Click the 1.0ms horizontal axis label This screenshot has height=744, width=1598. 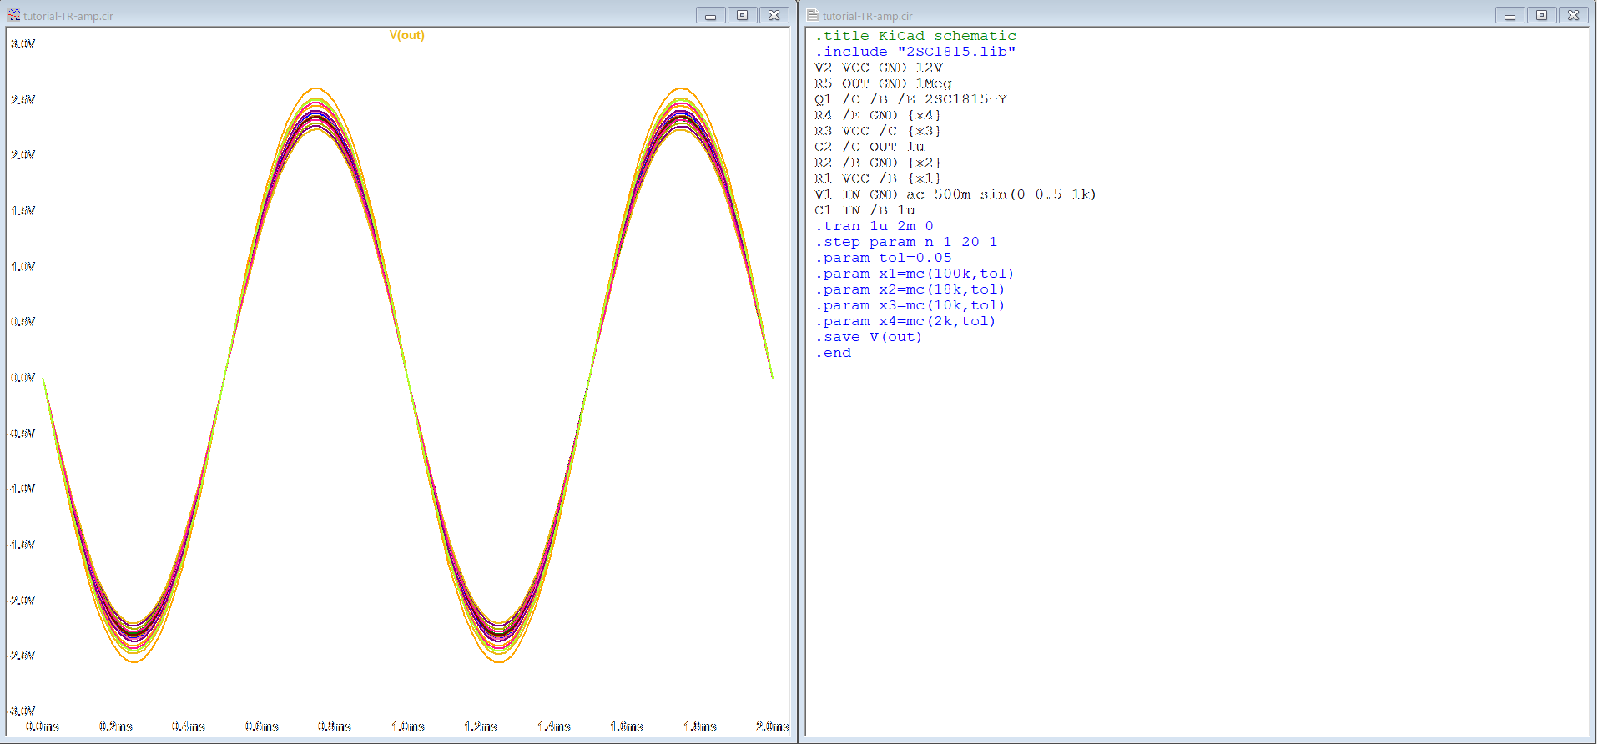[408, 726]
